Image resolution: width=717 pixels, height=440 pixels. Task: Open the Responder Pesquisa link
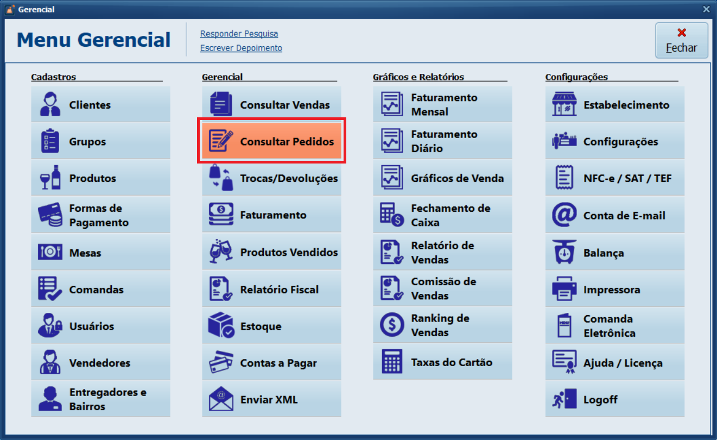tap(239, 34)
